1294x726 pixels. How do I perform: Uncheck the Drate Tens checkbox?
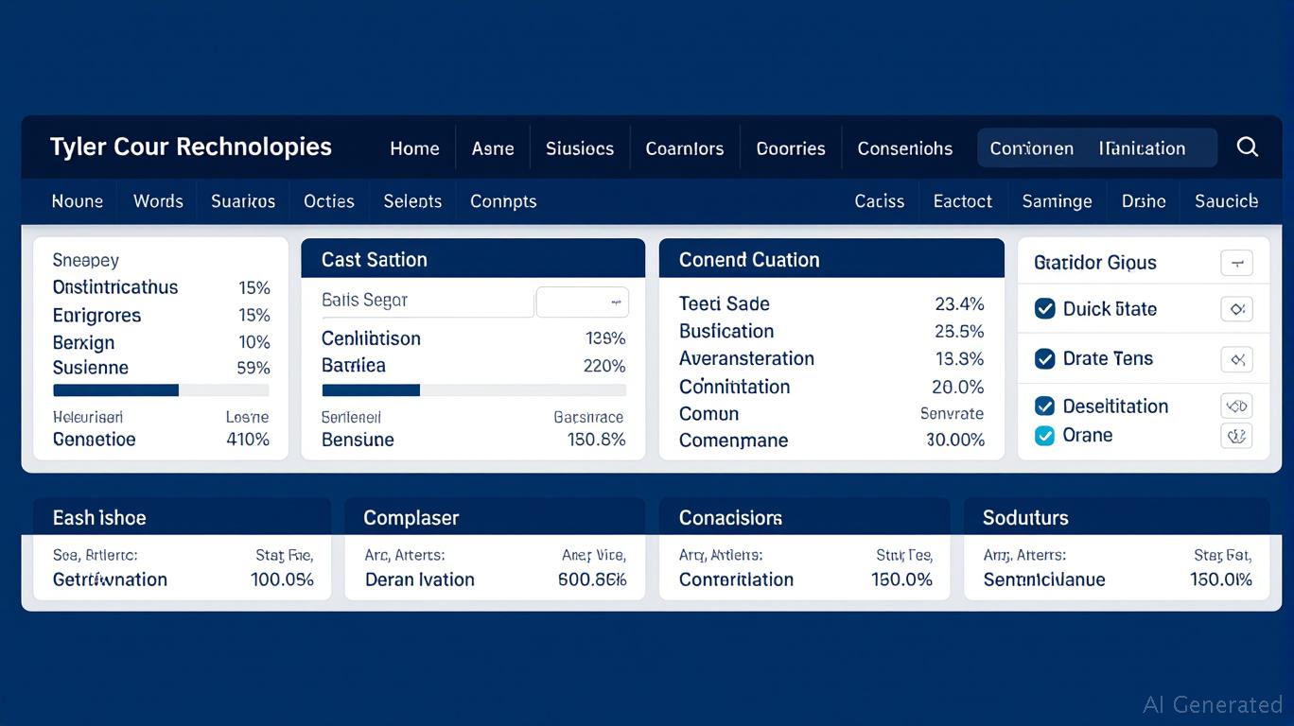click(1044, 359)
